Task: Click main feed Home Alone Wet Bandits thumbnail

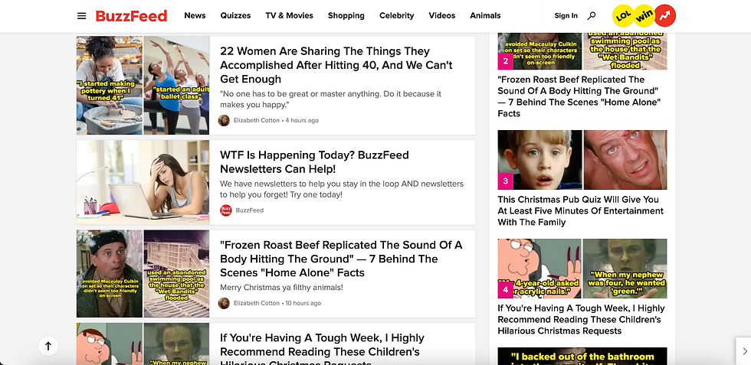Action: (x=143, y=274)
